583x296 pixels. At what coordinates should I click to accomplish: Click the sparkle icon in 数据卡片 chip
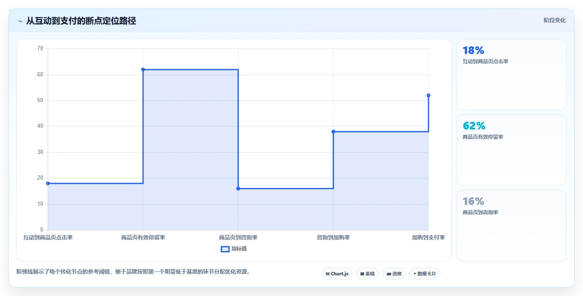[415, 274]
